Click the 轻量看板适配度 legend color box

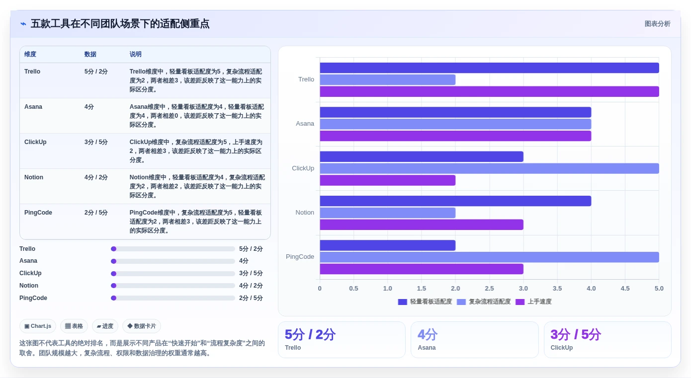[x=403, y=302]
